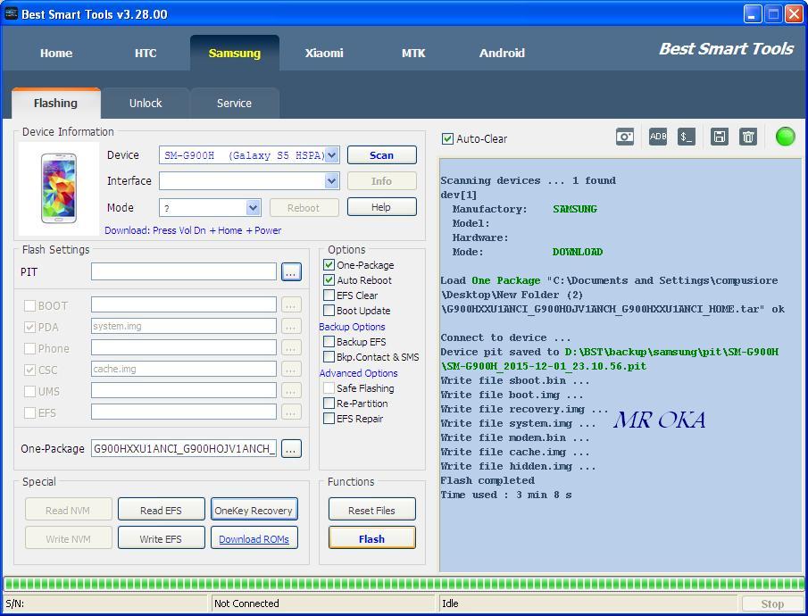Enable the Backup EFS option
Image resolution: width=808 pixels, height=616 pixels.
pos(329,342)
